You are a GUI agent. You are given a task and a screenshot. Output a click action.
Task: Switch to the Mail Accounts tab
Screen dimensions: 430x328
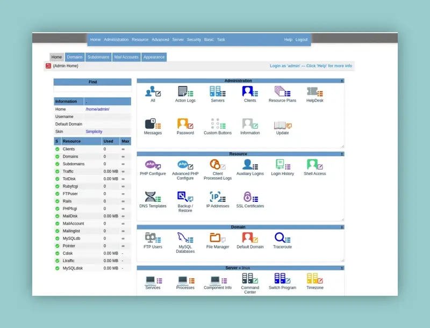[126, 57]
